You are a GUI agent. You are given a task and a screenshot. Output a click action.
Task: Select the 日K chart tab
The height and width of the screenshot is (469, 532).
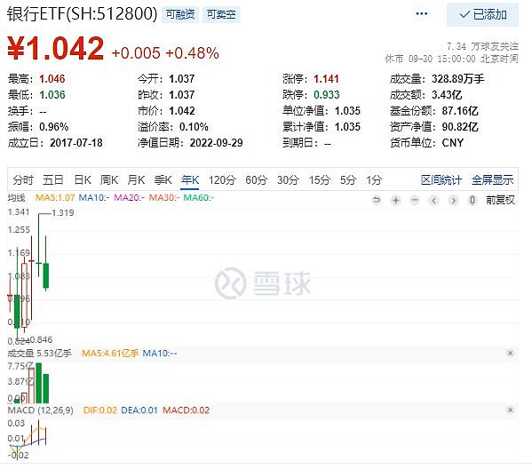point(83,179)
